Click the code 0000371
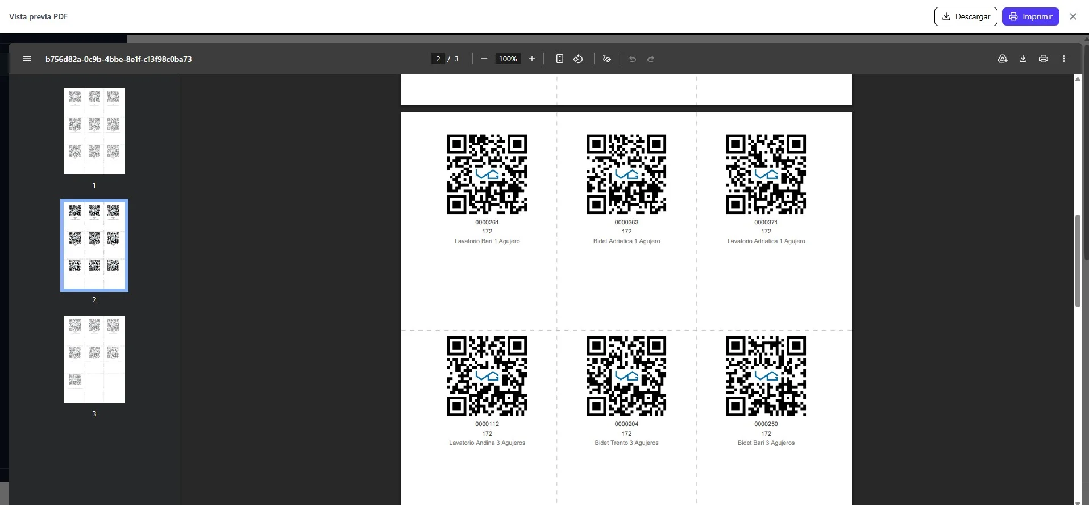This screenshot has width=1089, height=505. coord(766,223)
